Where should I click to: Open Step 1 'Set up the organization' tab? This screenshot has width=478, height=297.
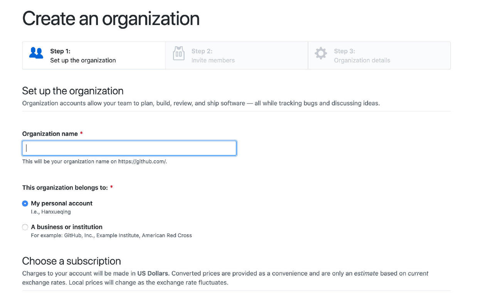(x=94, y=55)
